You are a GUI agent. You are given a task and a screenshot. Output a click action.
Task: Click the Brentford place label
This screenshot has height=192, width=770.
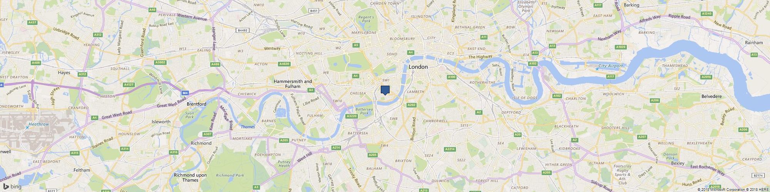point(196,104)
